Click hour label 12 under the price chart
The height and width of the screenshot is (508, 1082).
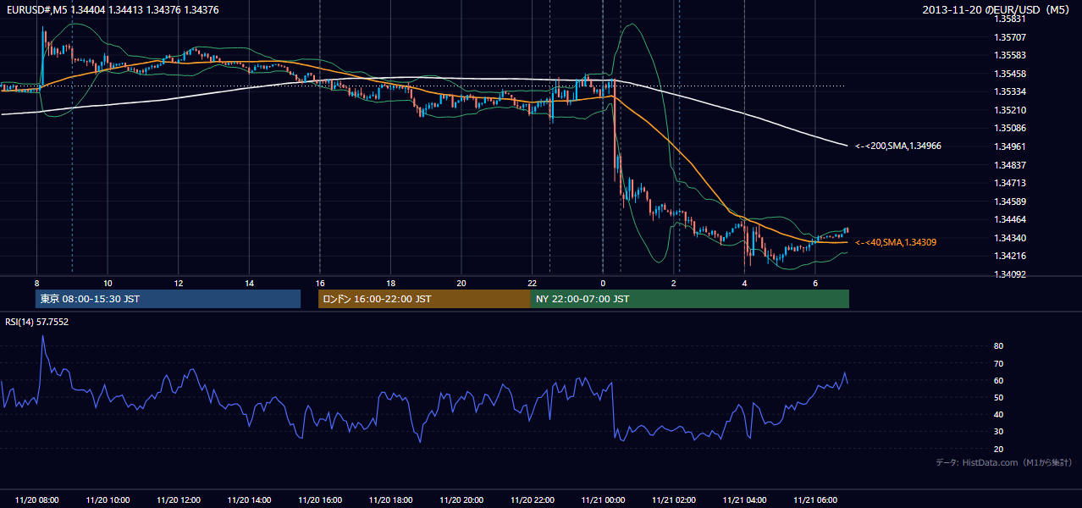coord(179,283)
